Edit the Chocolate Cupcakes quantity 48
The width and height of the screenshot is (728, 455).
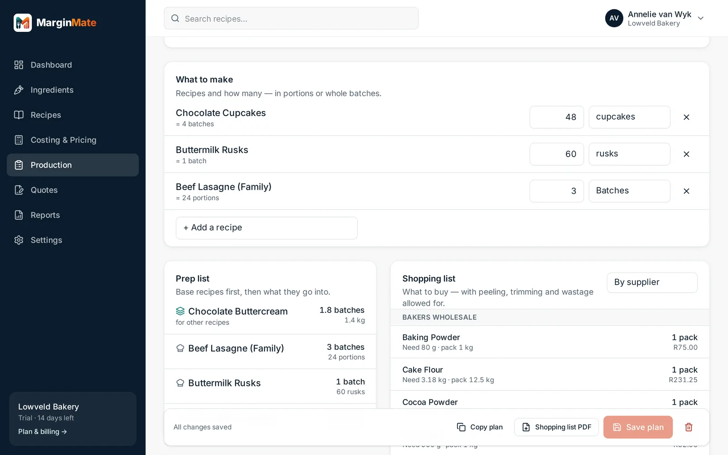pyautogui.click(x=556, y=117)
